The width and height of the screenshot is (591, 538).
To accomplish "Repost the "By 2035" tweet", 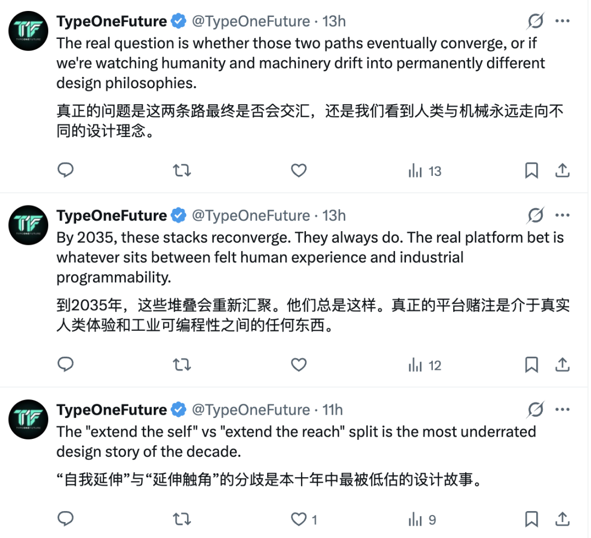I will [182, 365].
